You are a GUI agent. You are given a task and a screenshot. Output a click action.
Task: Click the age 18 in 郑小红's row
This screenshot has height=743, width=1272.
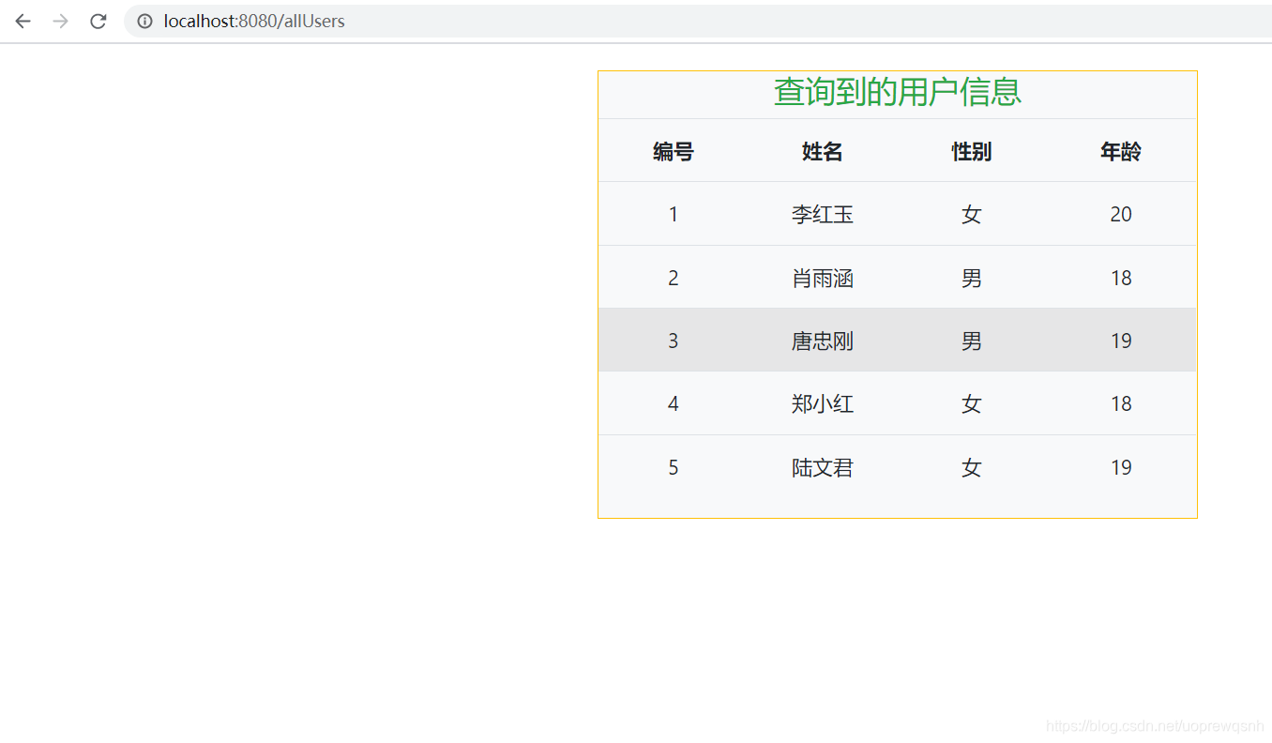[x=1121, y=403]
